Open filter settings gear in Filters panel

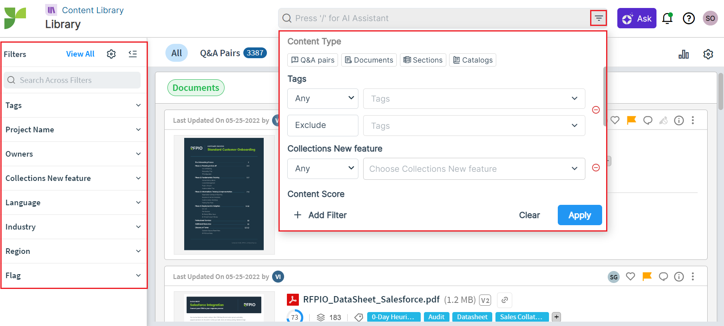point(111,54)
